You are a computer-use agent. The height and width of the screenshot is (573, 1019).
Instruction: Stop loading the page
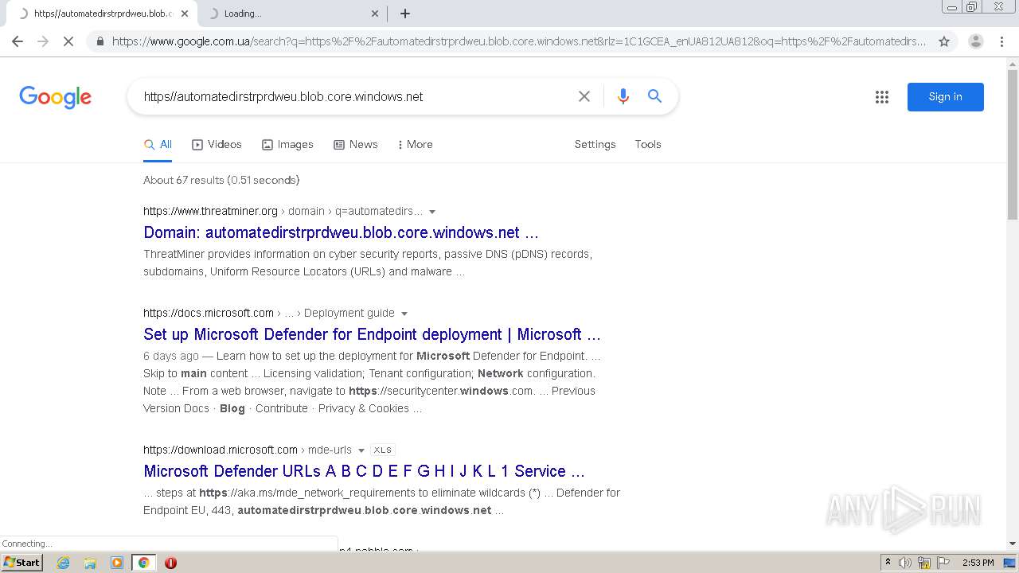(68, 41)
